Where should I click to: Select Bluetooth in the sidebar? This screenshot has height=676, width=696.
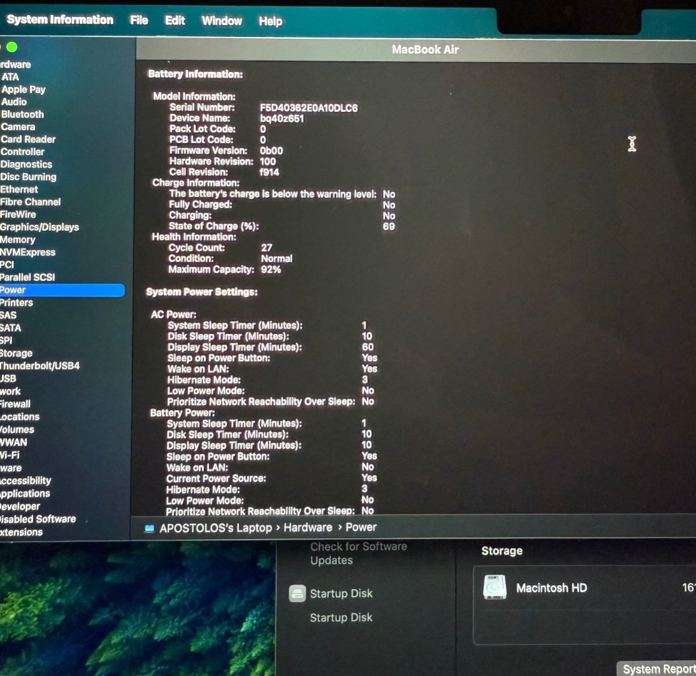pos(23,114)
